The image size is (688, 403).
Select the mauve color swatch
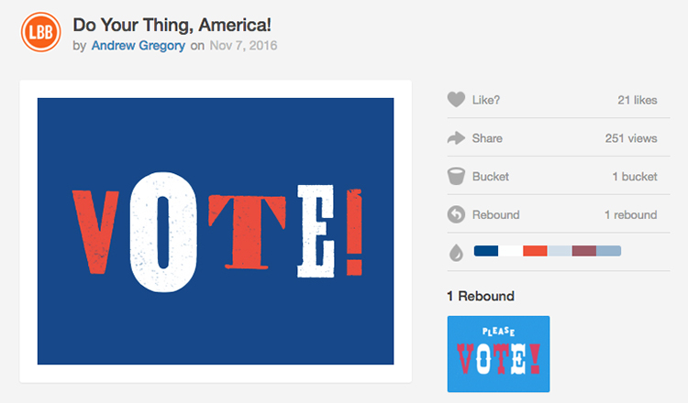[x=584, y=251]
